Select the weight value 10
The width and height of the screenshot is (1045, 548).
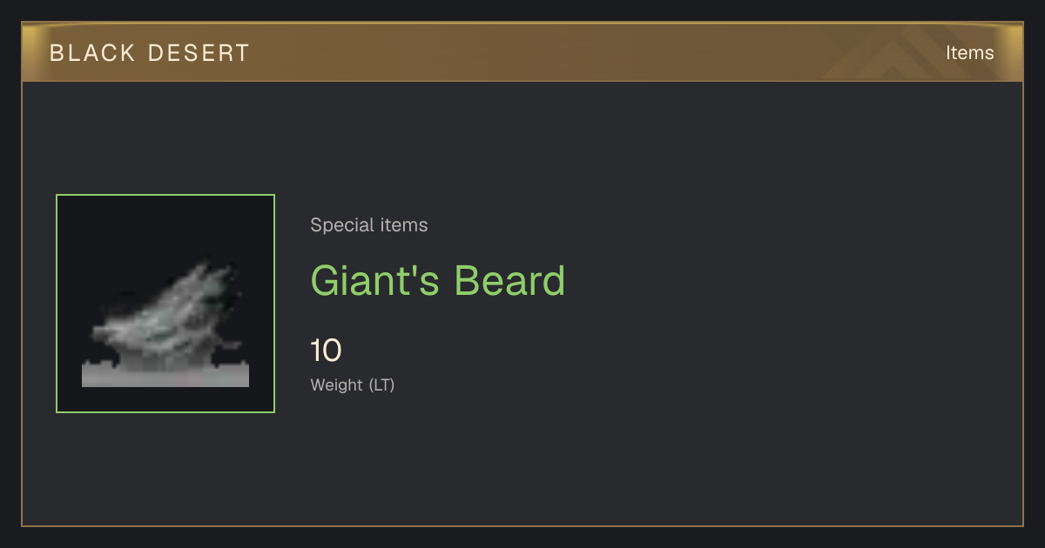[x=327, y=351]
